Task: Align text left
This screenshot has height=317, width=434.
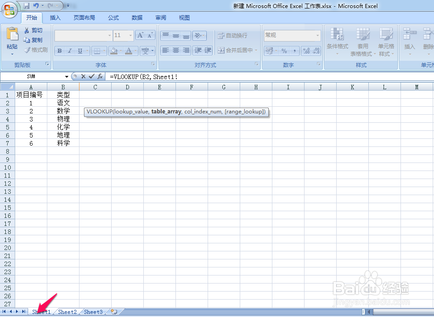Action: coord(166,50)
